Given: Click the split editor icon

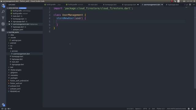Looking at the screenshot, I should pos(190,5).
